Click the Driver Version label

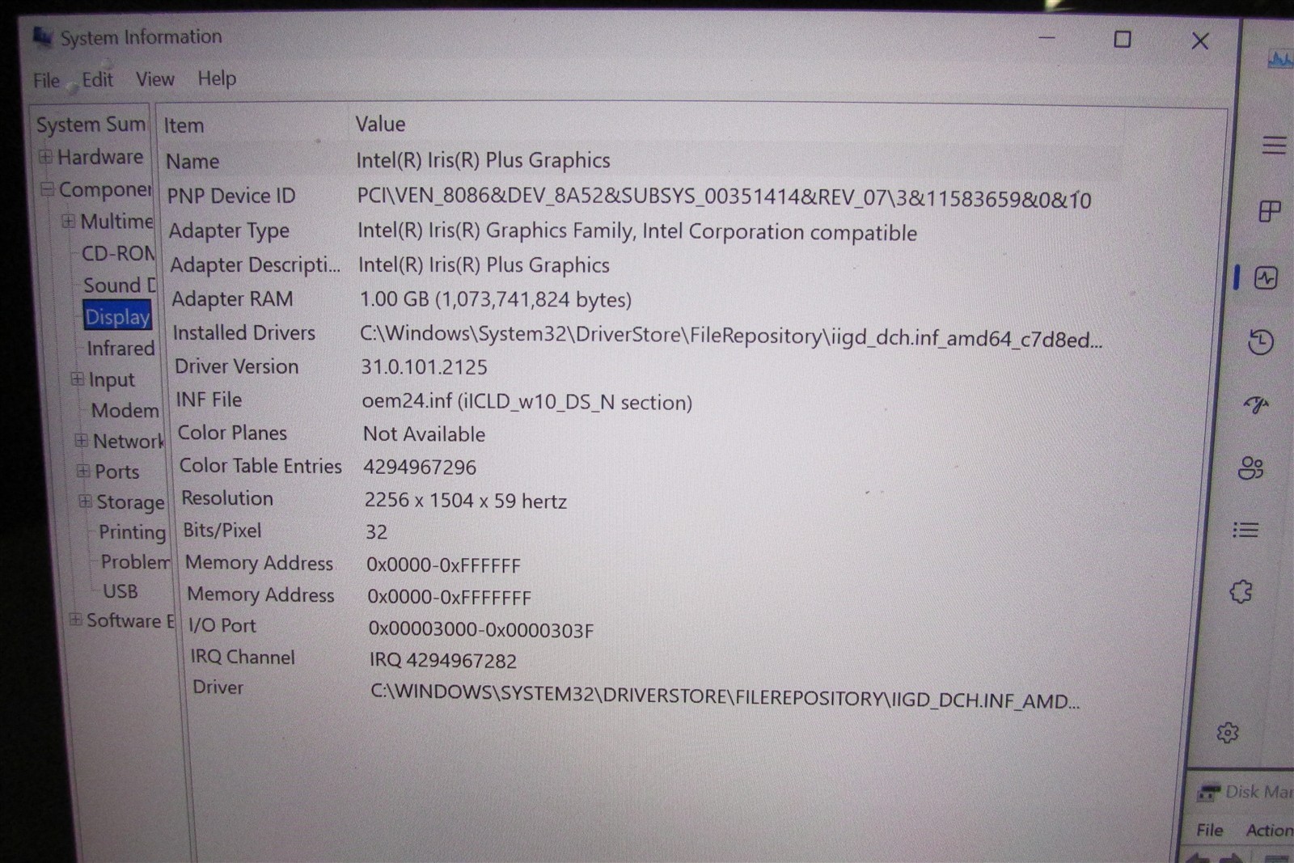click(237, 366)
